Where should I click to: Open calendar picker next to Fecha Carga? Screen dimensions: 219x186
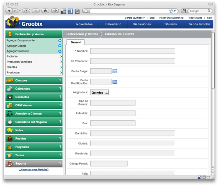(115, 71)
